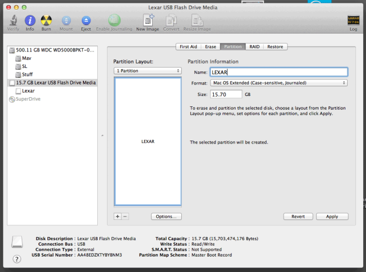
Task: Click the yellow minimize window button
Action: click(x=17, y=7)
